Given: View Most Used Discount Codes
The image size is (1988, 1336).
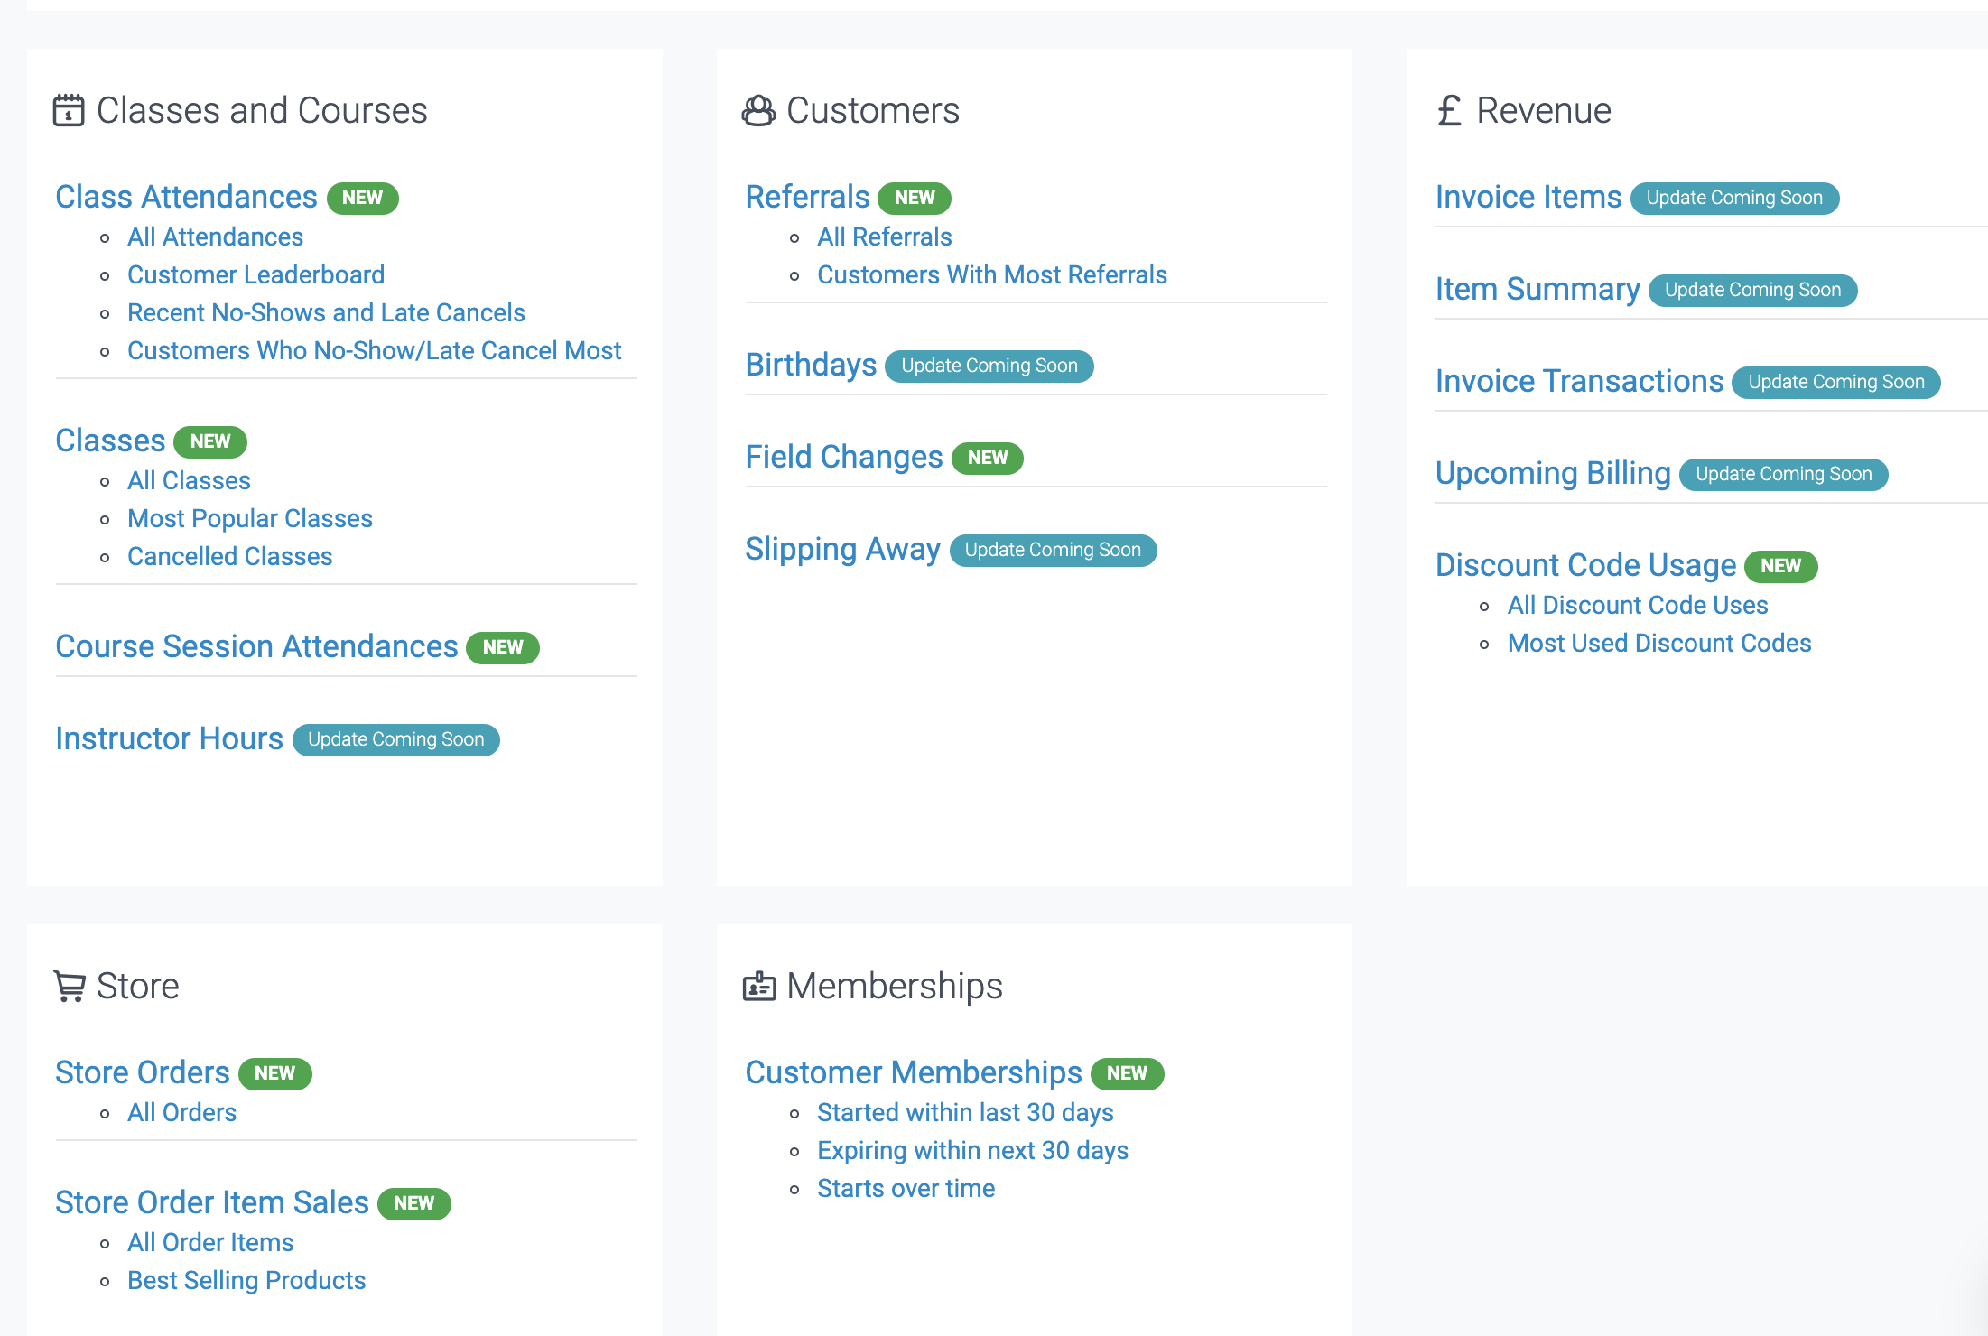Looking at the screenshot, I should coord(1658,643).
